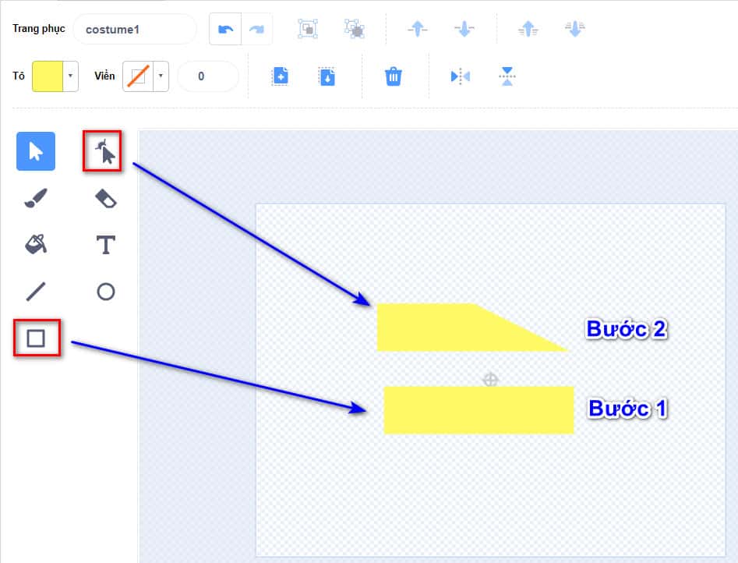This screenshot has height=563, width=738.
Task: Select the Fill bucket tool
Action: 36,245
